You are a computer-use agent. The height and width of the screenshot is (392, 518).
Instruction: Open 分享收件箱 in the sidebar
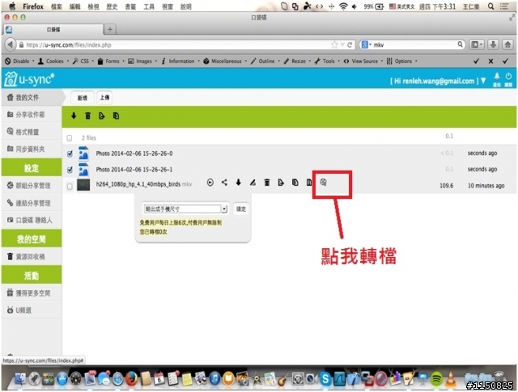[32, 115]
